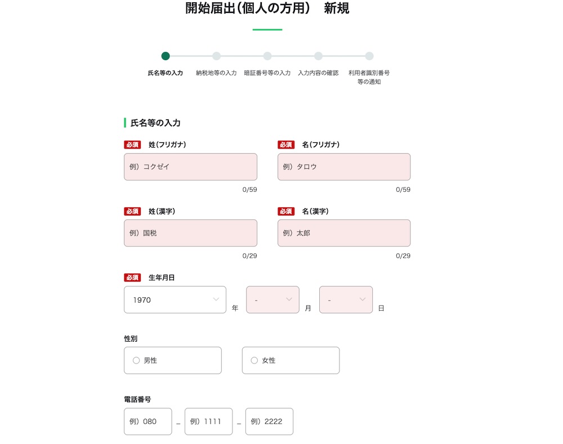Click the 暗証番号等の入力 step label
563x444 pixels.
click(x=267, y=73)
